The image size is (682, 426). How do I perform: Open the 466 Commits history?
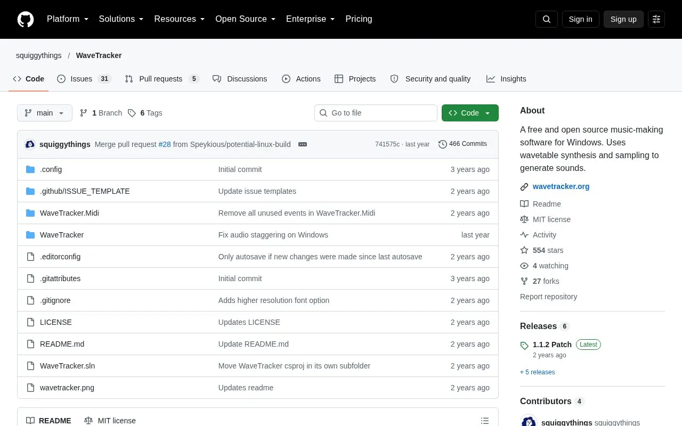tap(462, 144)
